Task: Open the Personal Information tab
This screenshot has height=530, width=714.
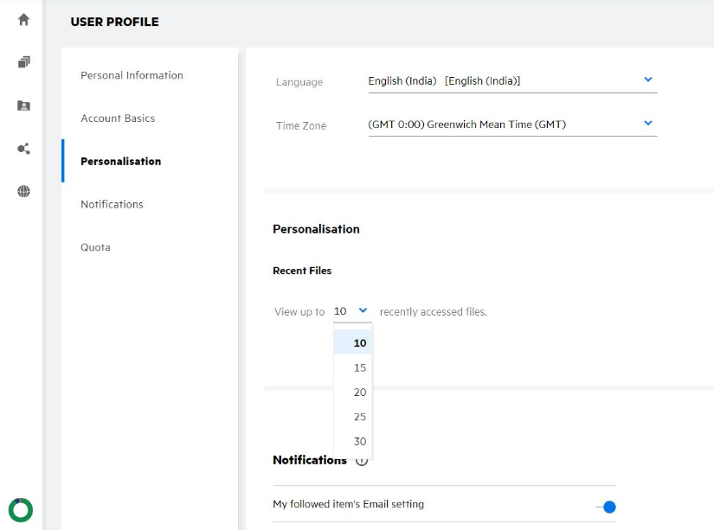Action: pyautogui.click(x=132, y=75)
